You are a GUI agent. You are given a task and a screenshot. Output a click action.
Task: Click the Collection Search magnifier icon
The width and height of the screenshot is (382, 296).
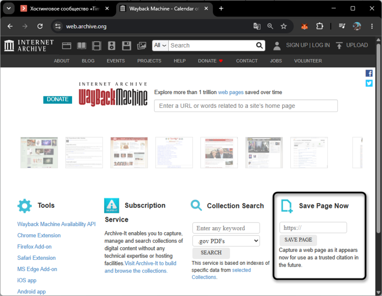point(197,206)
